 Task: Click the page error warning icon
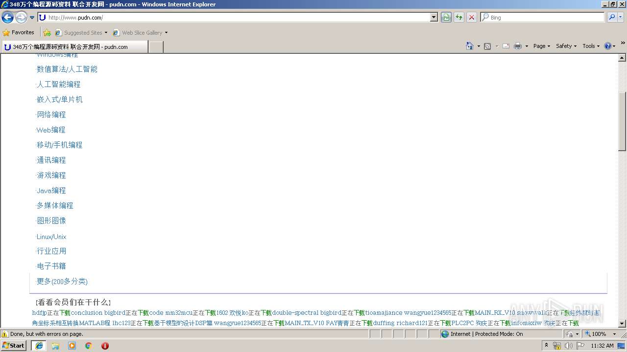(x=5, y=334)
